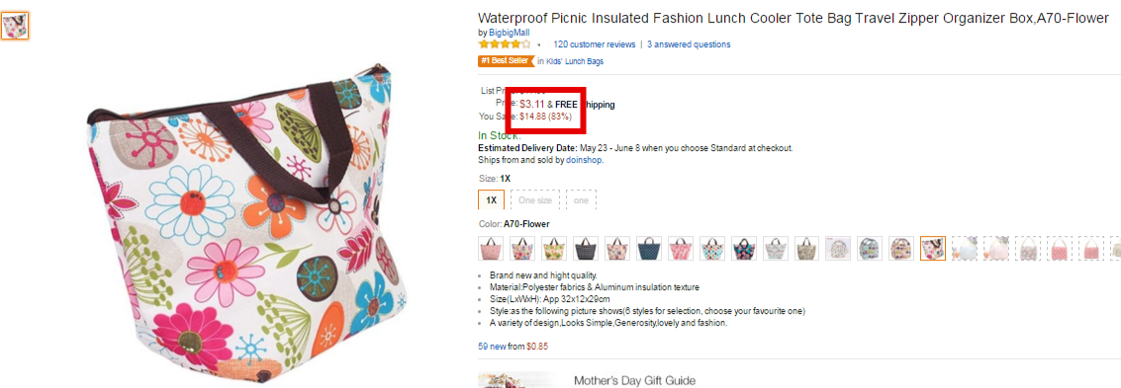Open the doinshop seller link
1121x388 pixels.
[x=584, y=160]
